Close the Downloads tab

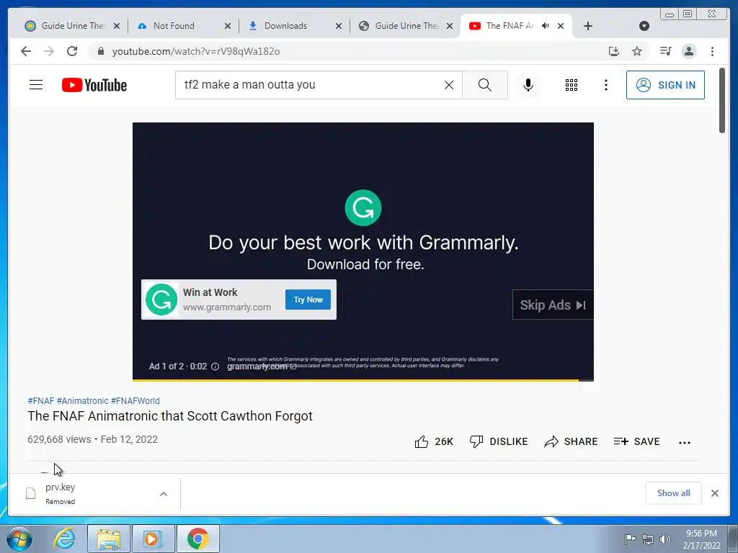[x=339, y=26]
